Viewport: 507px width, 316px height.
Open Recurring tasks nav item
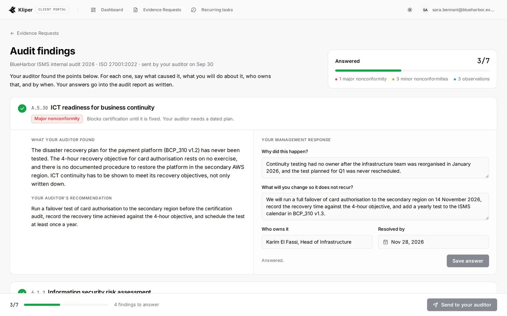[212, 10]
